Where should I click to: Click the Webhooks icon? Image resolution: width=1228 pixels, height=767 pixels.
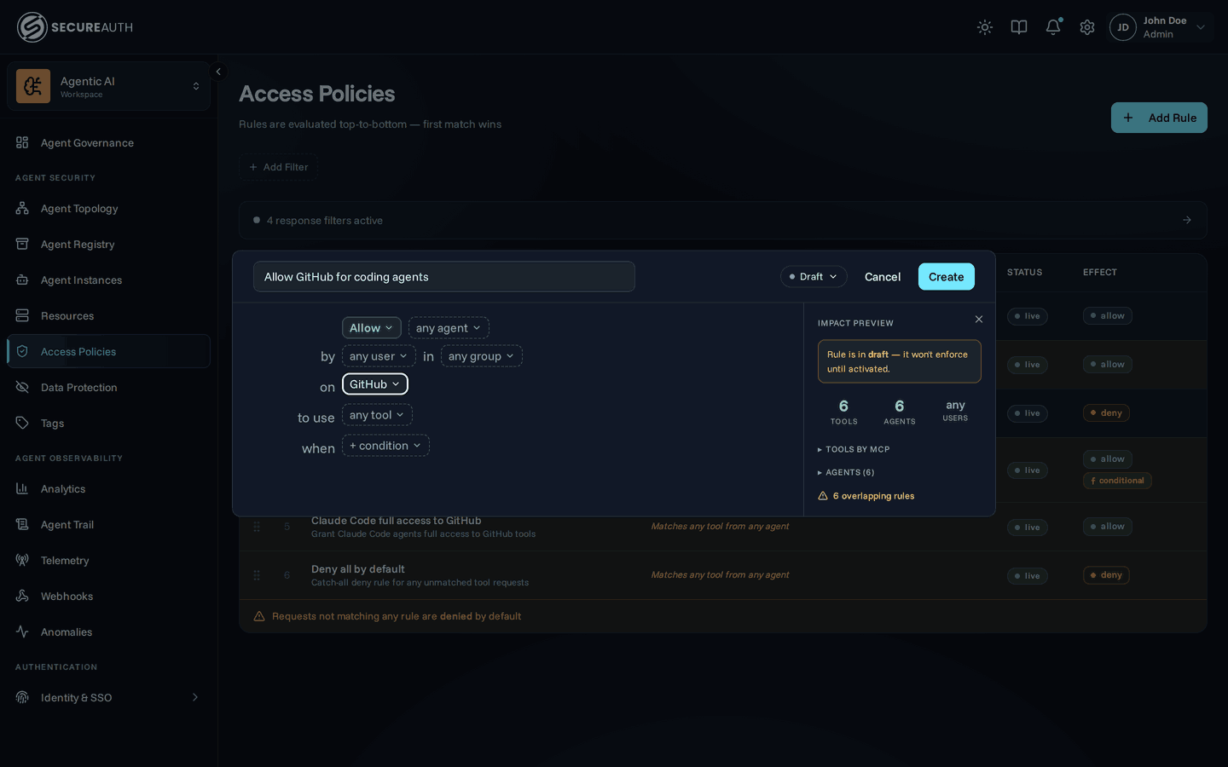point(22,596)
